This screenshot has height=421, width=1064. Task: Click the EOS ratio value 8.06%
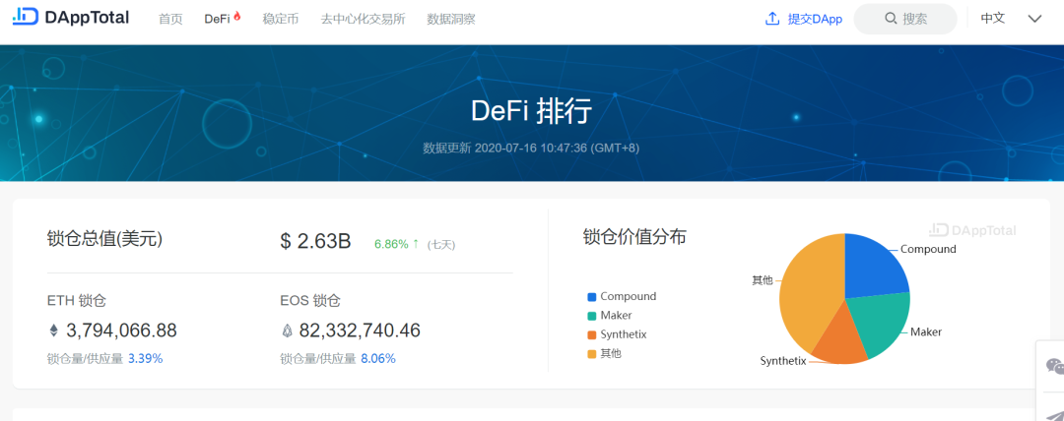tap(378, 359)
